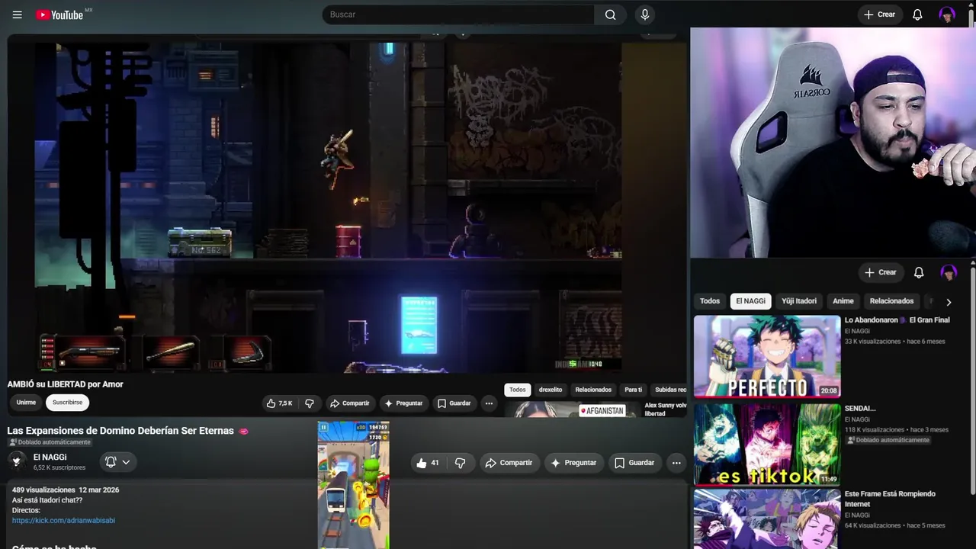Image resolution: width=976 pixels, height=549 pixels.
Task: Select the Para ti chip
Action: coord(634,390)
